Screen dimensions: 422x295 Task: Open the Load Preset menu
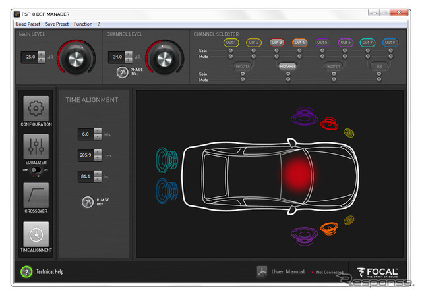click(x=28, y=24)
